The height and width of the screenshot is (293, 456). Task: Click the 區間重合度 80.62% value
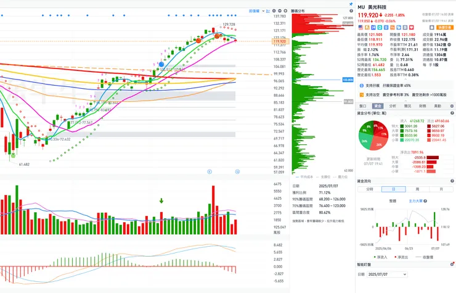tap(325, 213)
